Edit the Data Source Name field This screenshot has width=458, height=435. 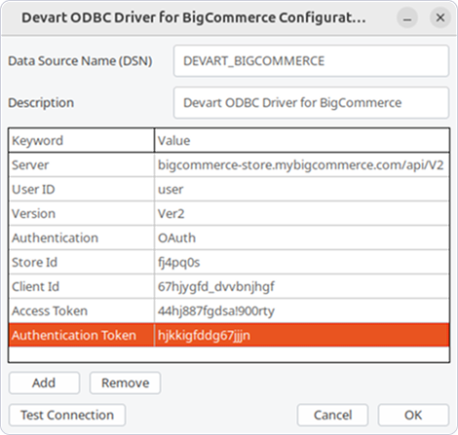pos(311,61)
